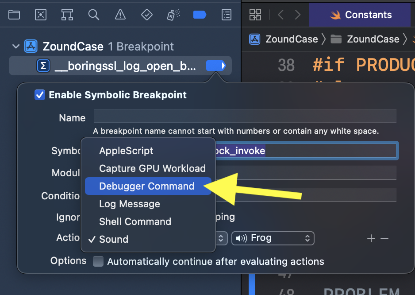Show the Issue navigator warning icon
The width and height of the screenshot is (415, 295).
tap(120, 15)
